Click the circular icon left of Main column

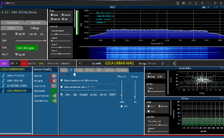[x=62, y=94]
